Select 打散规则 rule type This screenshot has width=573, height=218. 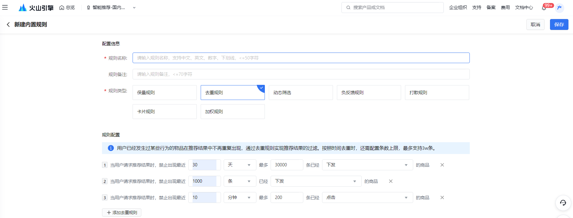pyautogui.click(x=437, y=93)
